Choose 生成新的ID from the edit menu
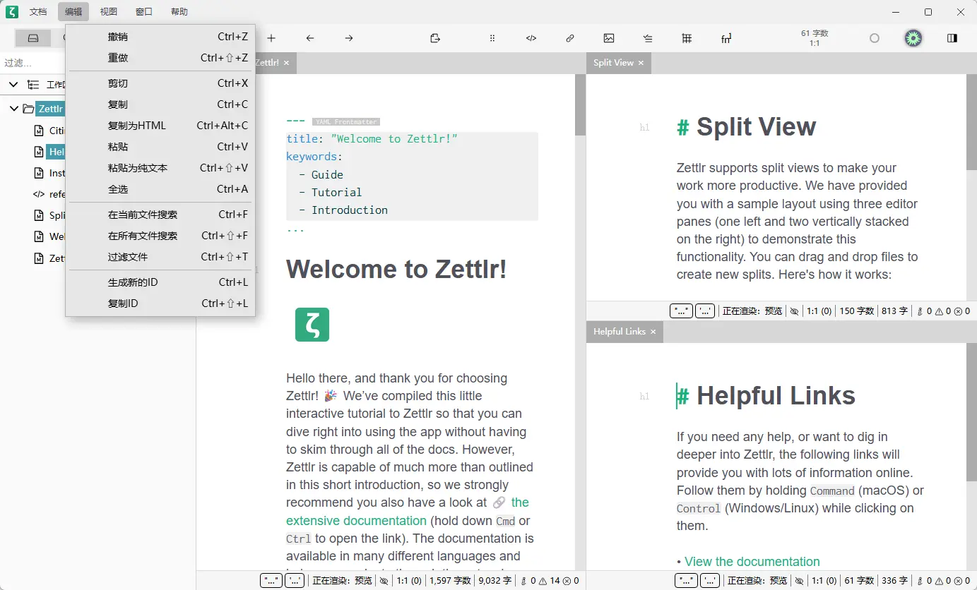This screenshot has width=977, height=590. pos(160,282)
